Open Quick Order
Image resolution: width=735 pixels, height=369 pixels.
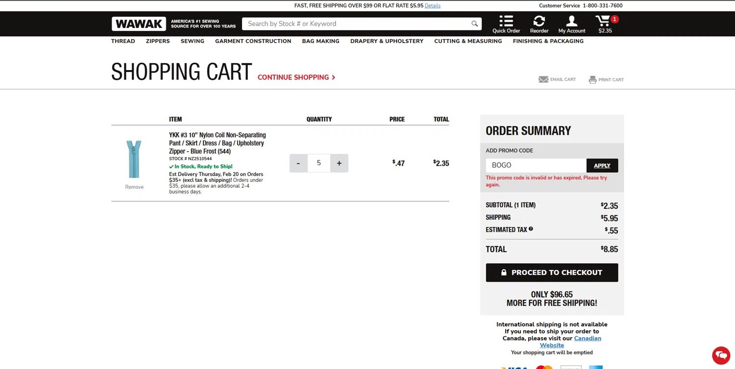[x=506, y=24]
